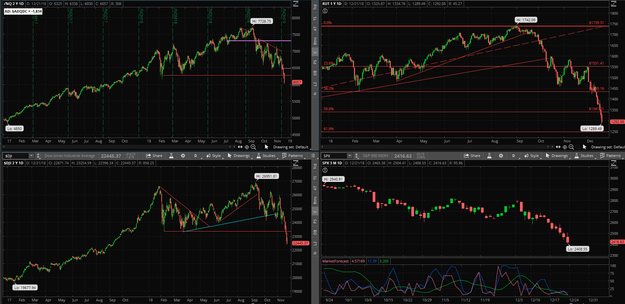Click the pan crosshair icon below the /NQ chart
625x304 pixels.
[247, 147]
